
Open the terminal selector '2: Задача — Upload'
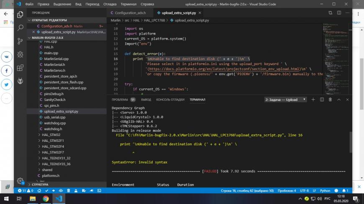(x=285, y=100)
